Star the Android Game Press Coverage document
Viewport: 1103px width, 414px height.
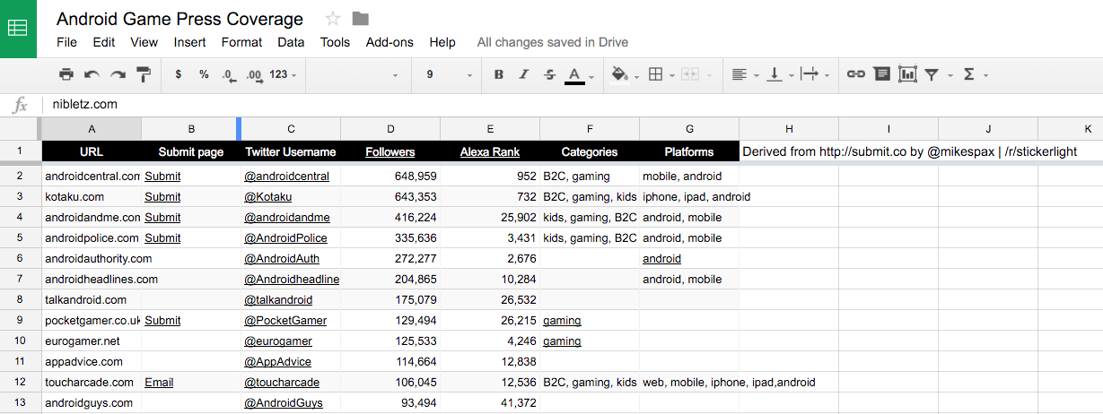[333, 19]
